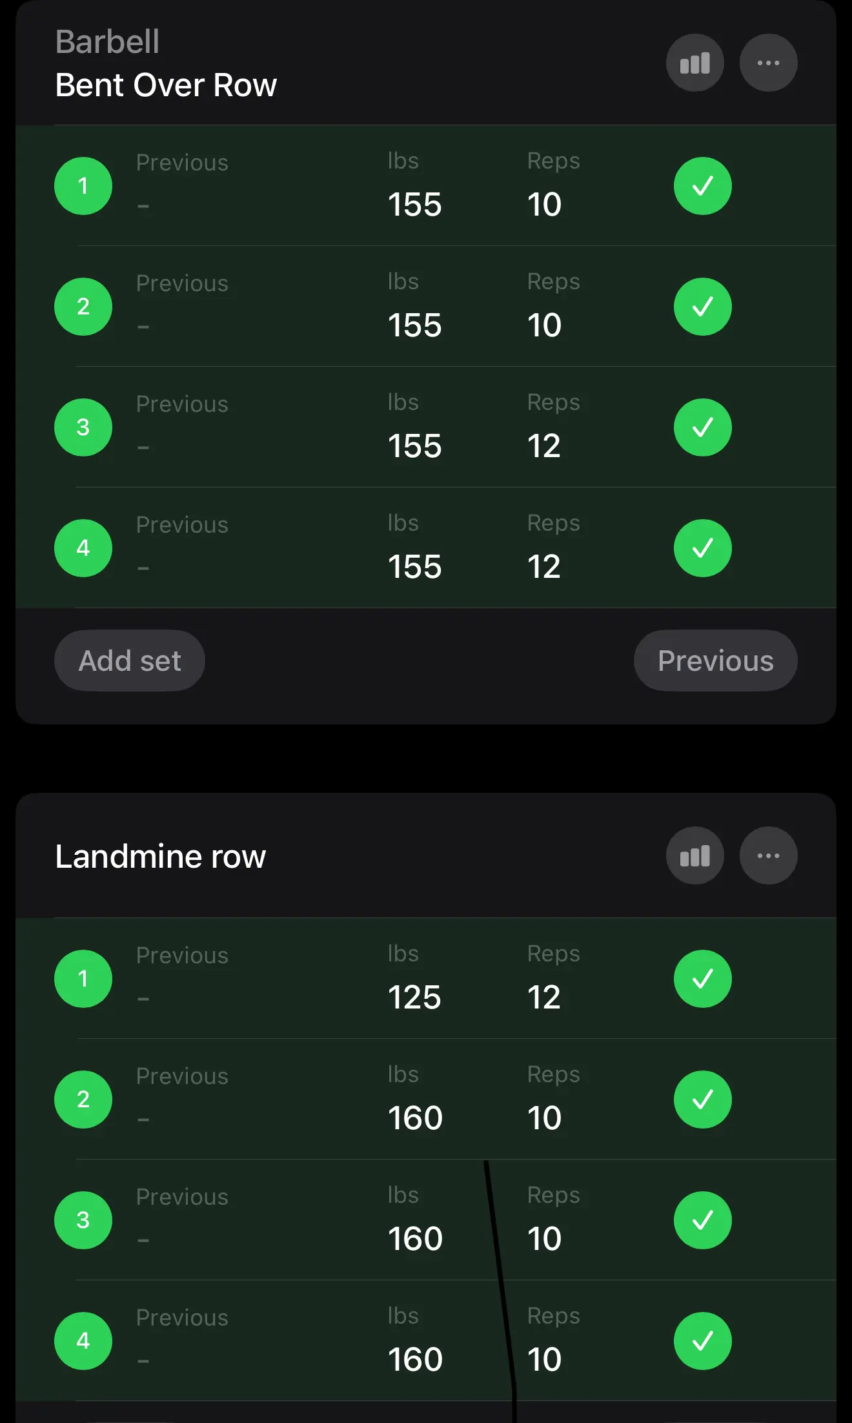The height and width of the screenshot is (1423, 852).
Task: Uncheck Landmine row set 3 completion
Action: pyautogui.click(x=702, y=1220)
